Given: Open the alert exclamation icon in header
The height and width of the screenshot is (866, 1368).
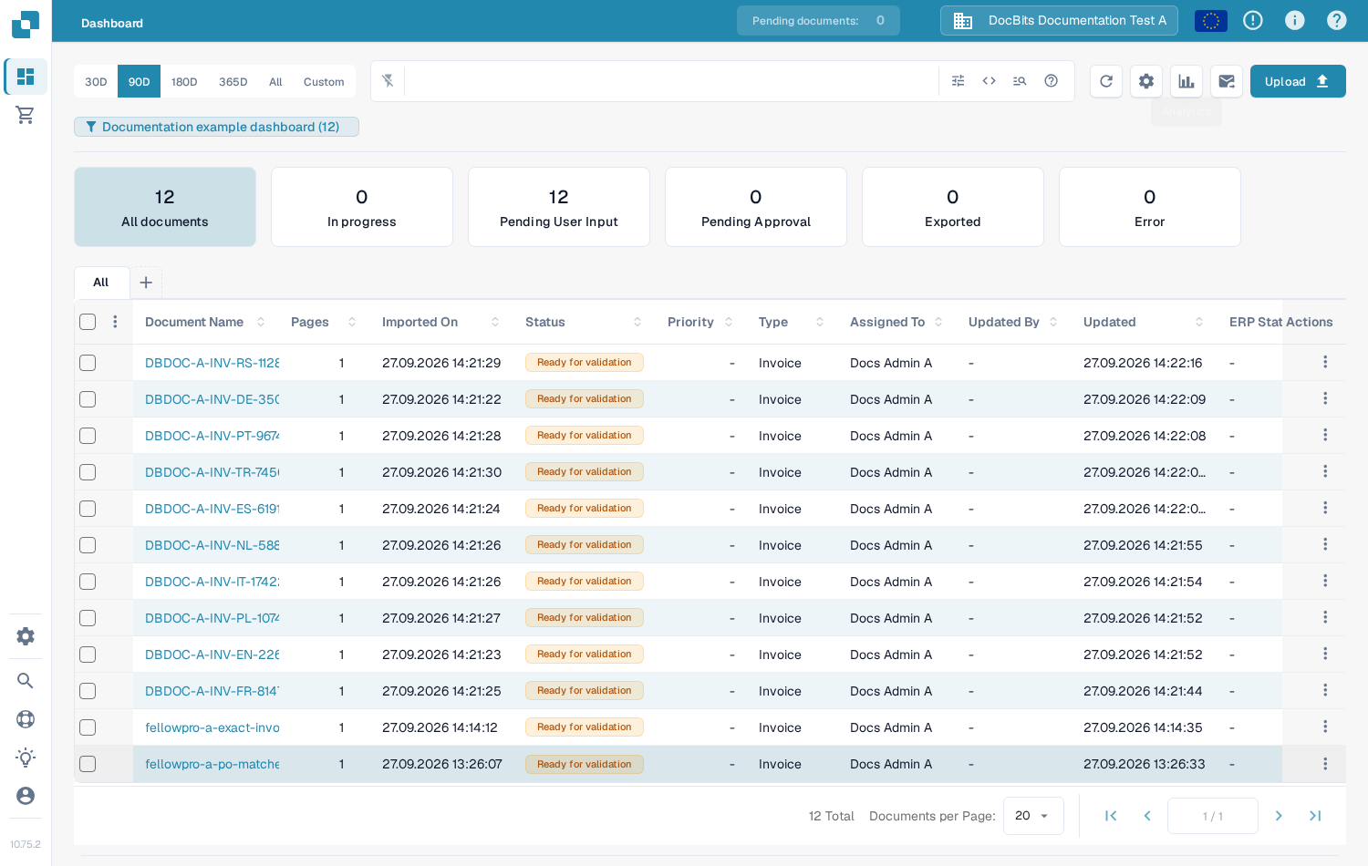Looking at the screenshot, I should 1253,20.
